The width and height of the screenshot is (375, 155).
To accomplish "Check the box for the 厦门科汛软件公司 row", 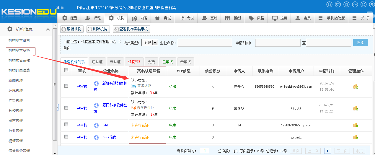I will pyautogui.click(x=66, y=107).
